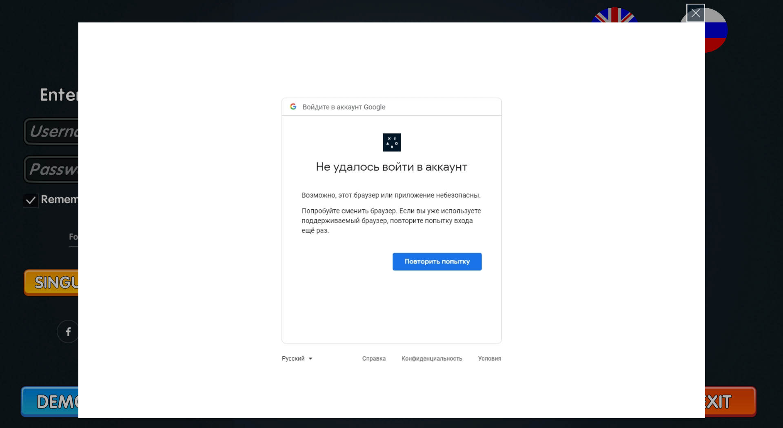Click the heading Не удалось войти в аккаунт
783x428 pixels.
(392, 167)
